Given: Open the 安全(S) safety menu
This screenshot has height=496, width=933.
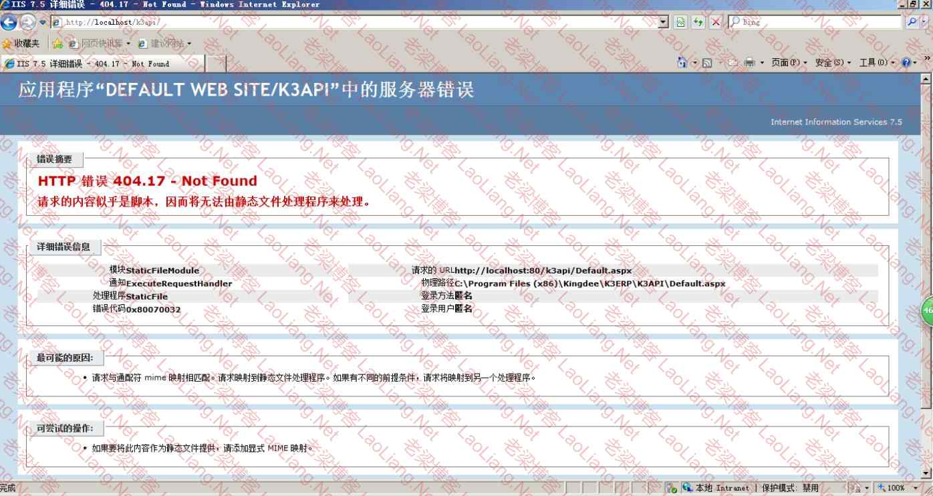Looking at the screenshot, I should (833, 63).
